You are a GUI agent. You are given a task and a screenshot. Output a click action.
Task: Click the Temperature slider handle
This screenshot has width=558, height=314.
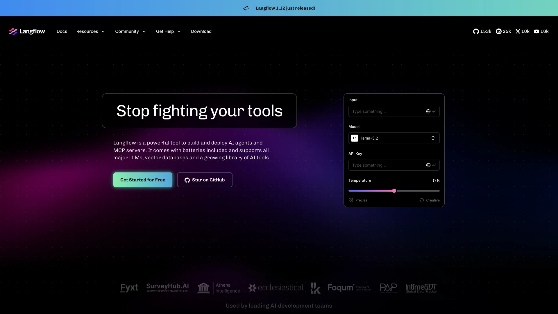394,191
